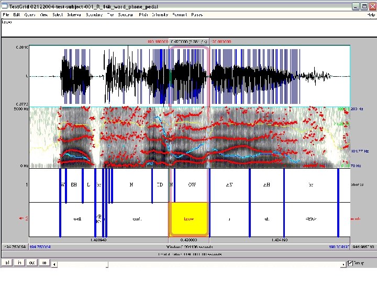Open the Edit menu
Image resolution: width=377 pixels, height=282 pixels.
pos(17,15)
